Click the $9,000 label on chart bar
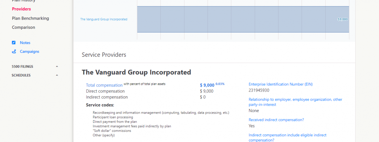Screen dimensions: 379x142 [x=342, y=19]
